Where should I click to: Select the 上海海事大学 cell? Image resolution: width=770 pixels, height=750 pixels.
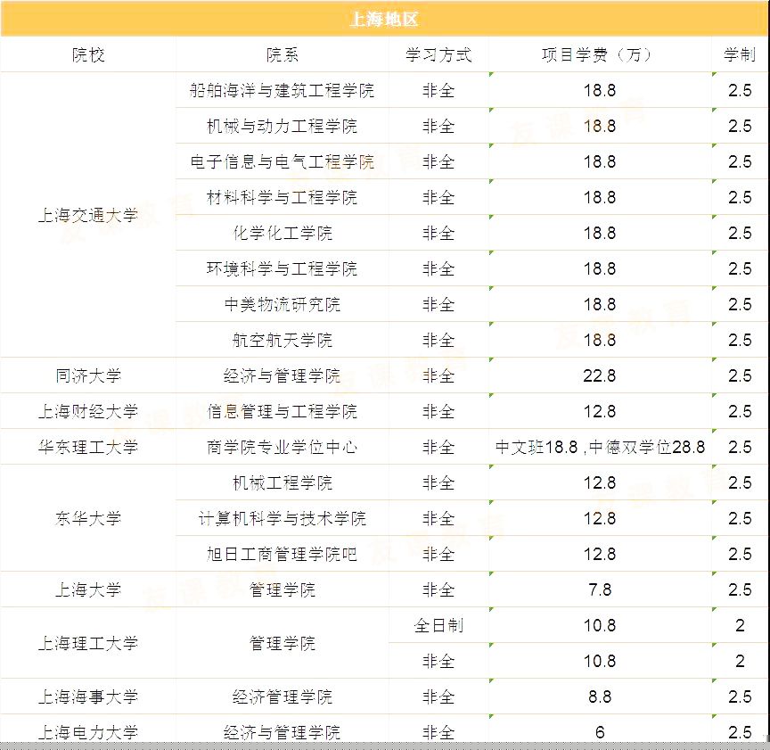[88, 697]
